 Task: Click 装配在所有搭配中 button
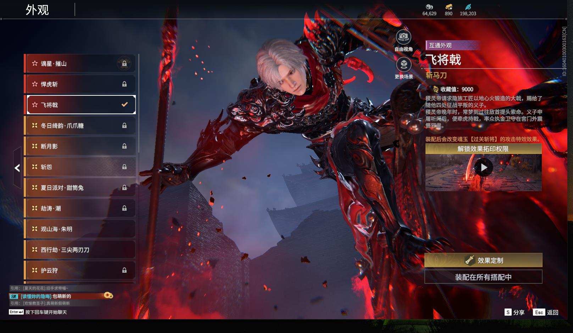[x=483, y=277]
